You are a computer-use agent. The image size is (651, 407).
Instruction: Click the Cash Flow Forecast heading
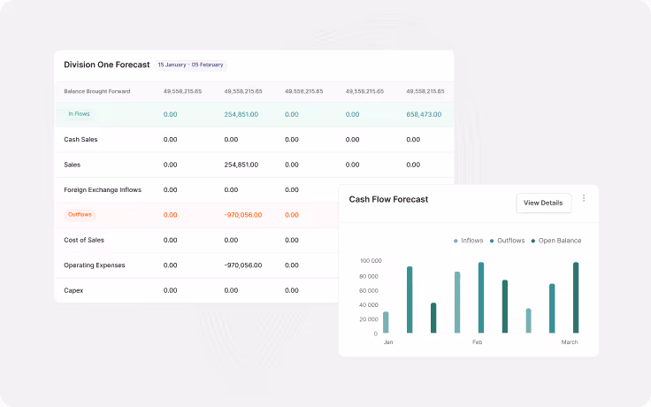point(388,199)
